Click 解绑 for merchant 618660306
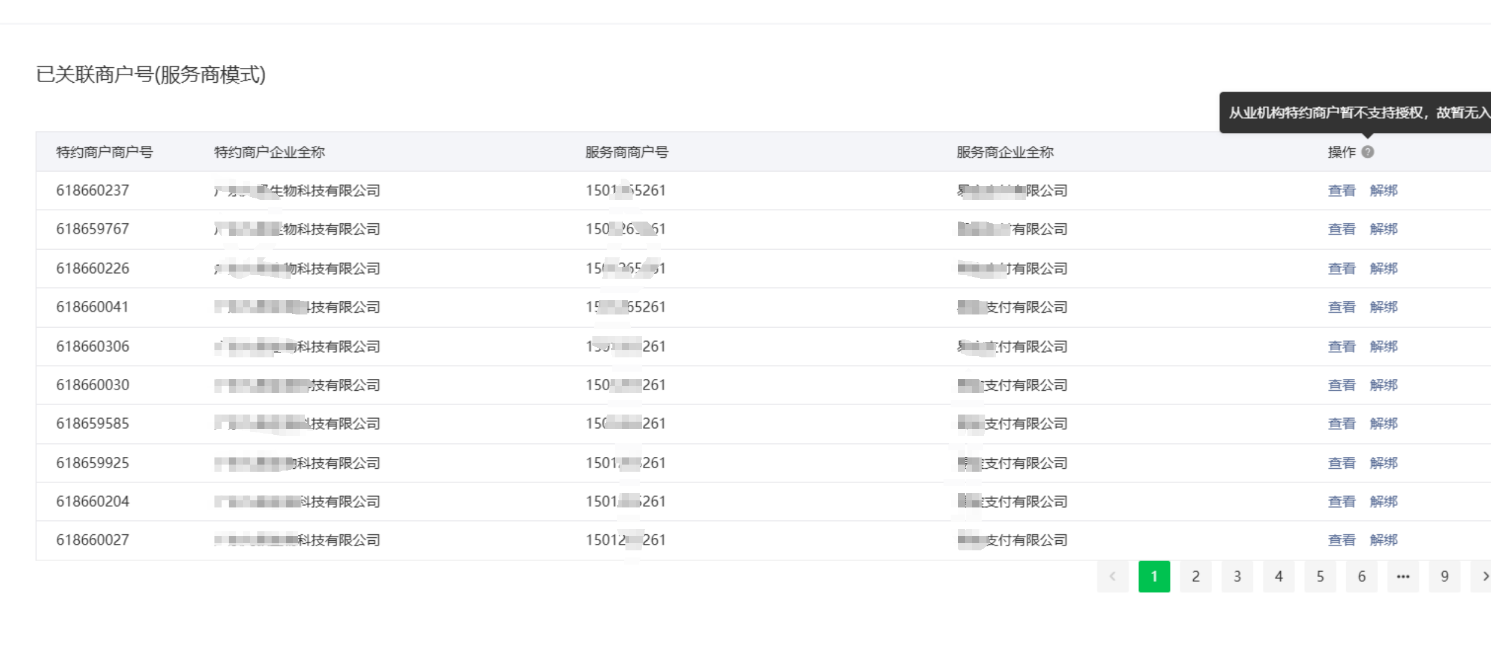Image resolution: width=1491 pixels, height=651 pixels. pos(1383,347)
